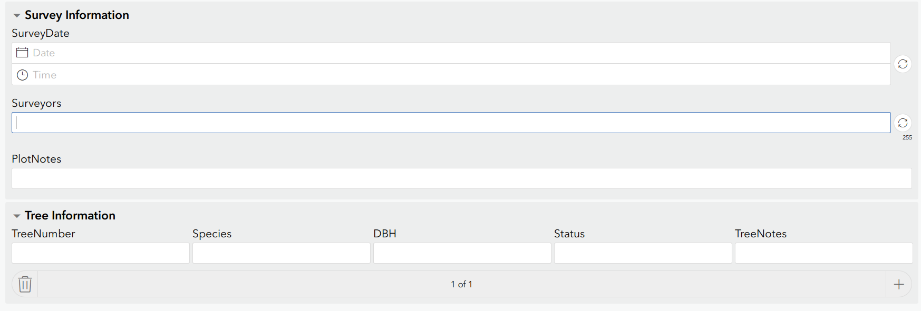Click the calendar icon in the Date field
The image size is (921, 311).
pos(22,52)
